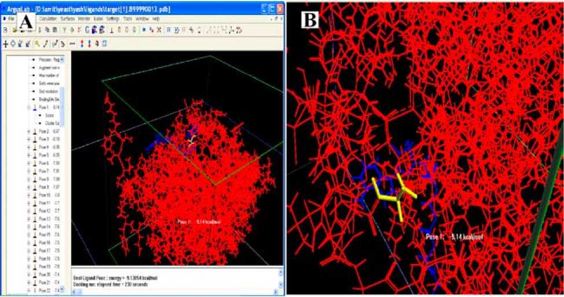The image size is (564, 297).
Task: Click the pedestal docking icon in top toolbar
Action: point(112,31)
